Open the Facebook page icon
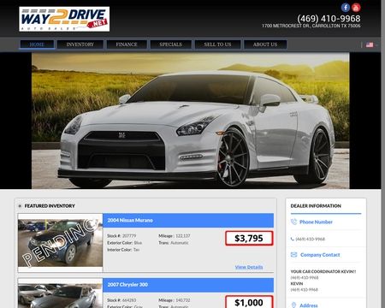This screenshot has height=308, width=385. tap(346, 7)
